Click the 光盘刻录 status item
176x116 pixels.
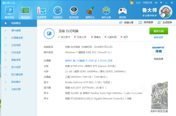pyautogui.click(x=110, y=37)
